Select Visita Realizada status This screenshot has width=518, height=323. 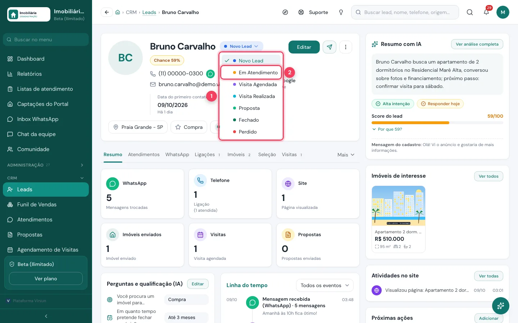251,96
